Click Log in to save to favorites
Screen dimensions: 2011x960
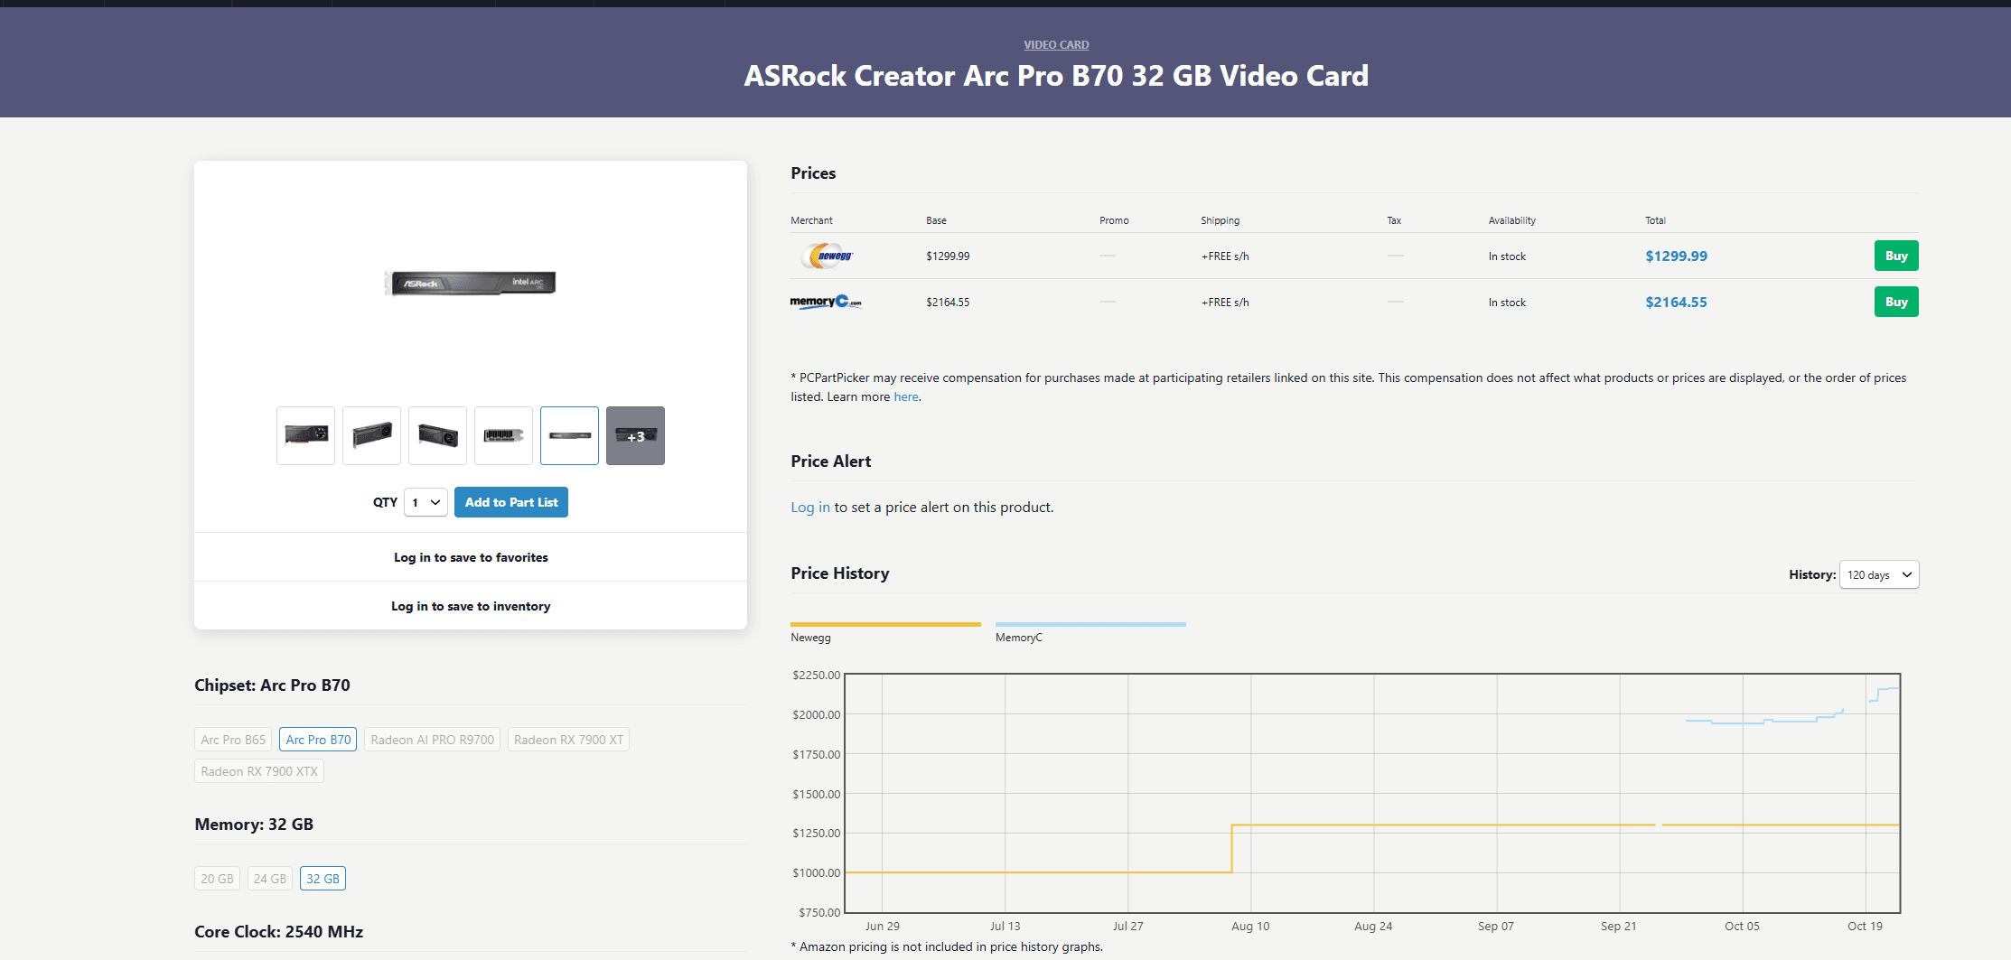[471, 557]
